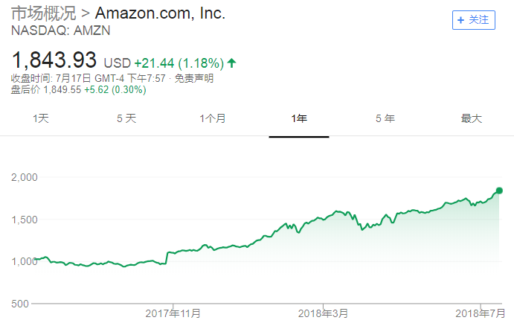Click the 1,843.93 stock price

coord(54,59)
